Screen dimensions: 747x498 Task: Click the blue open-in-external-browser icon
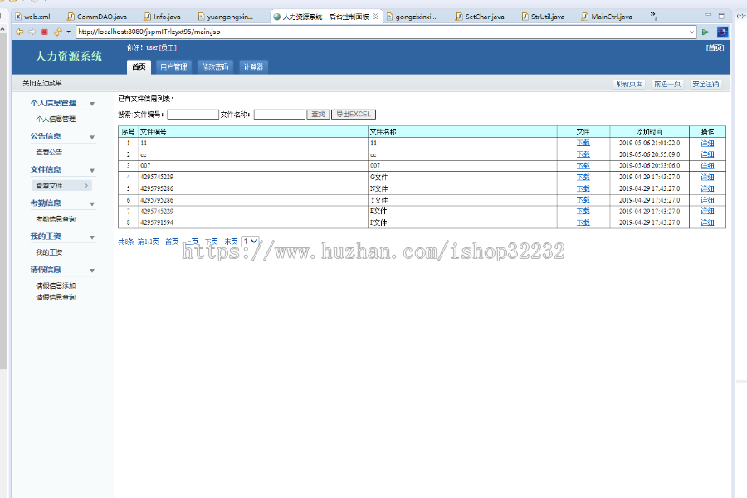722,32
